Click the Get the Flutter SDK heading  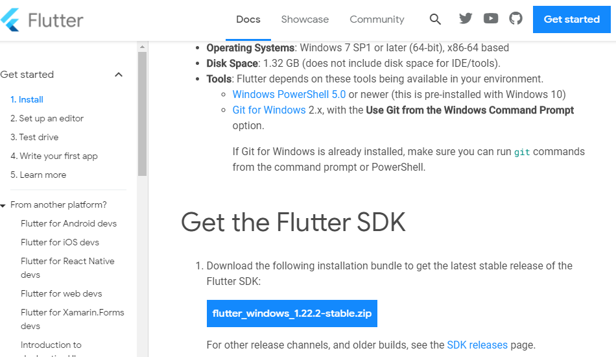pyautogui.click(x=293, y=222)
